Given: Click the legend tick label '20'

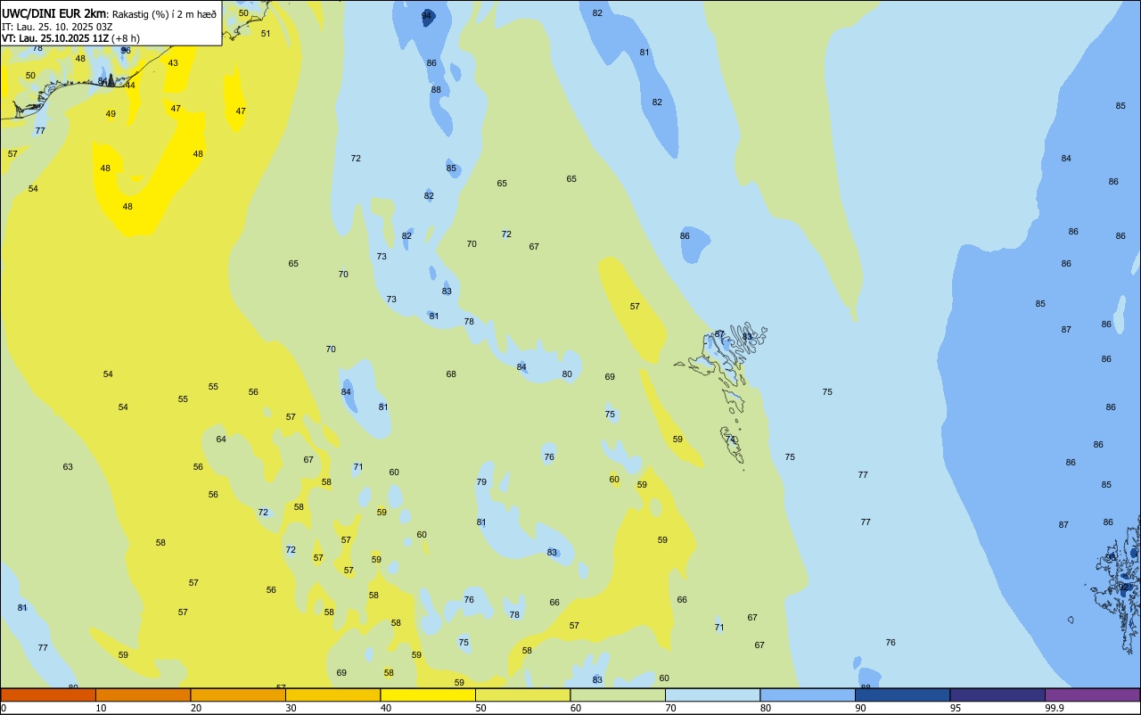Looking at the screenshot, I should click(195, 708).
